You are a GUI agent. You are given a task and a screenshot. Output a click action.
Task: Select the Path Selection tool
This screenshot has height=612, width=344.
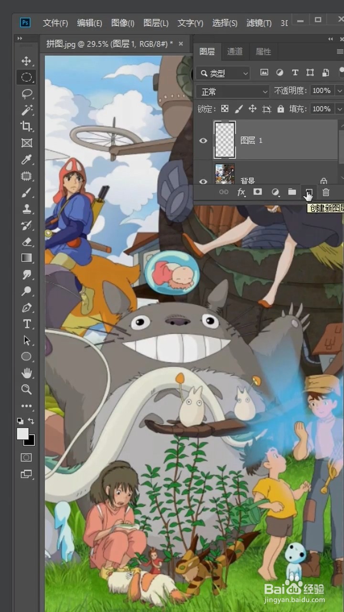click(x=26, y=340)
